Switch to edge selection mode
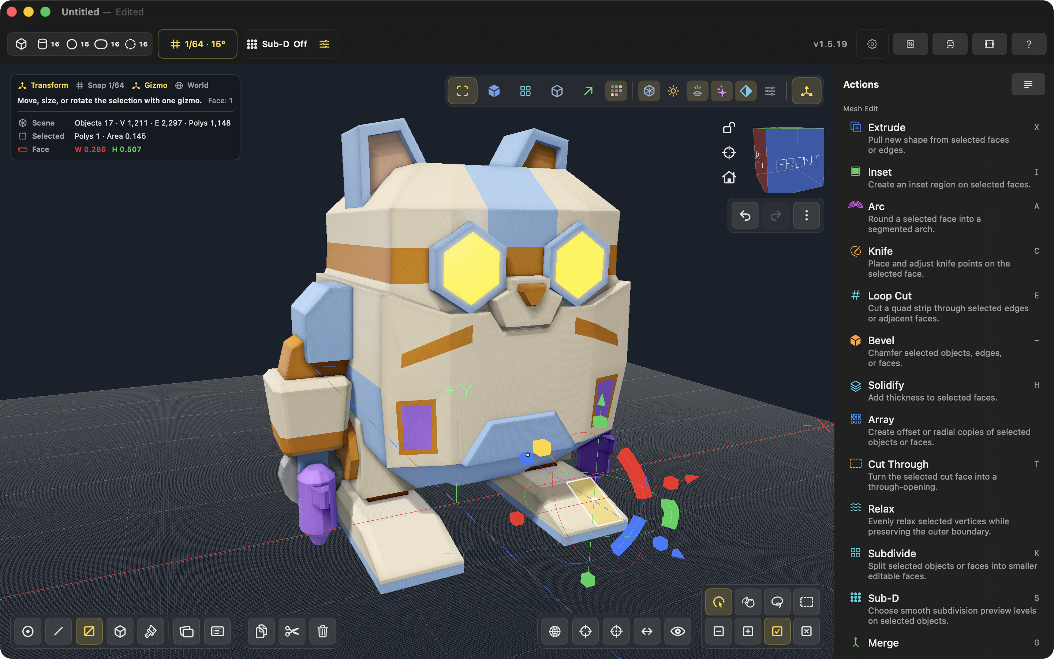 (x=58, y=631)
